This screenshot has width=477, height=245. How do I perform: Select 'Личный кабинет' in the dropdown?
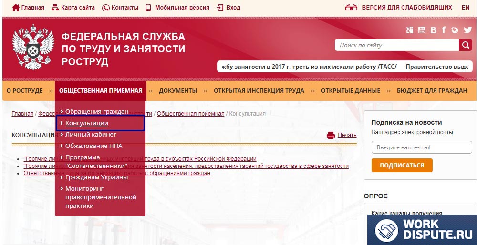pos(91,134)
